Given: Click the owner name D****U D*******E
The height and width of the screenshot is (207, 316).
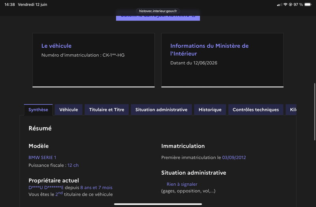Looking at the screenshot, I should pyautogui.click(x=46, y=188).
